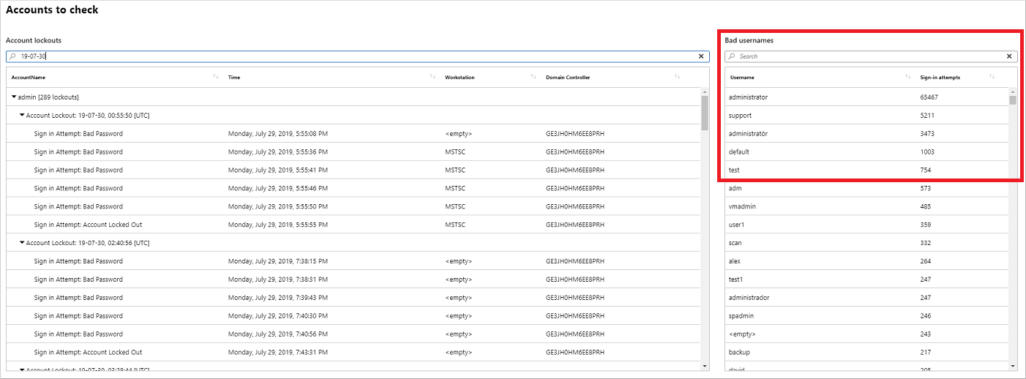Select the spadmin username row

866,315
